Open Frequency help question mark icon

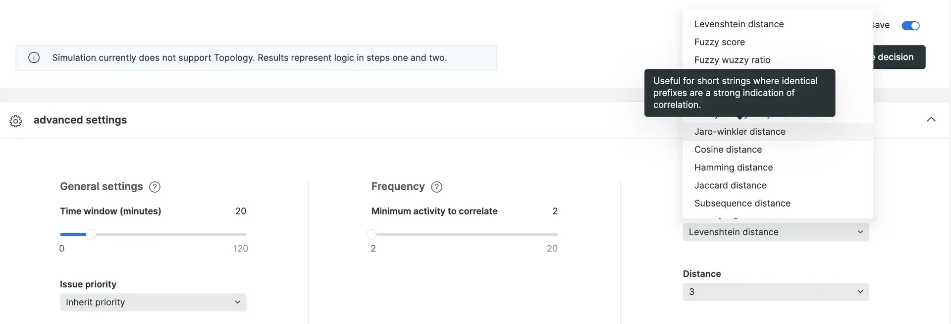tap(436, 187)
